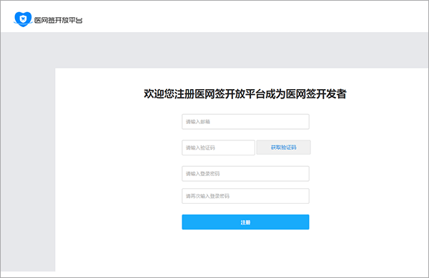Screen dimensions: 429x278
Task: Focus the 请输入邮箱 email field
Action: pos(245,122)
